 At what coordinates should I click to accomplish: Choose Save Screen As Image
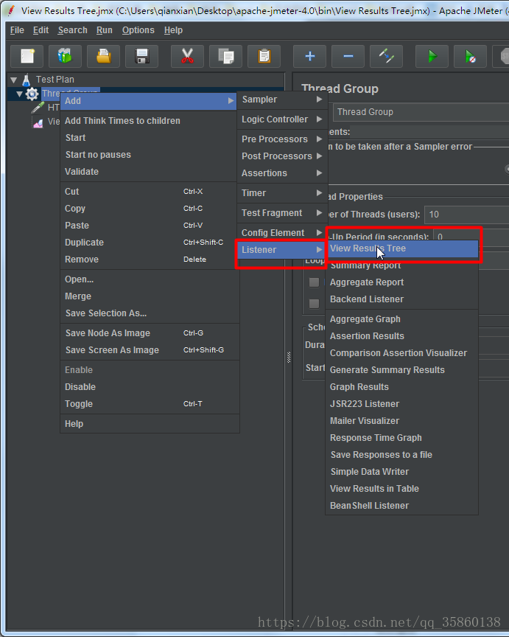coord(150,350)
